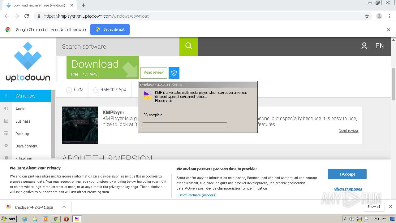Screen dimensions: 396x223
Task: Click Set as default button
Action: [x=110, y=29]
